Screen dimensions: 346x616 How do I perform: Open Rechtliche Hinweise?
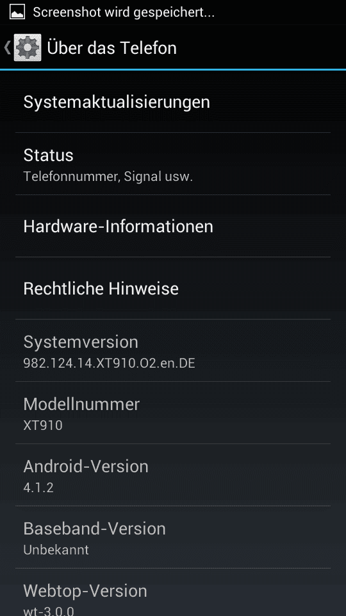(173, 288)
